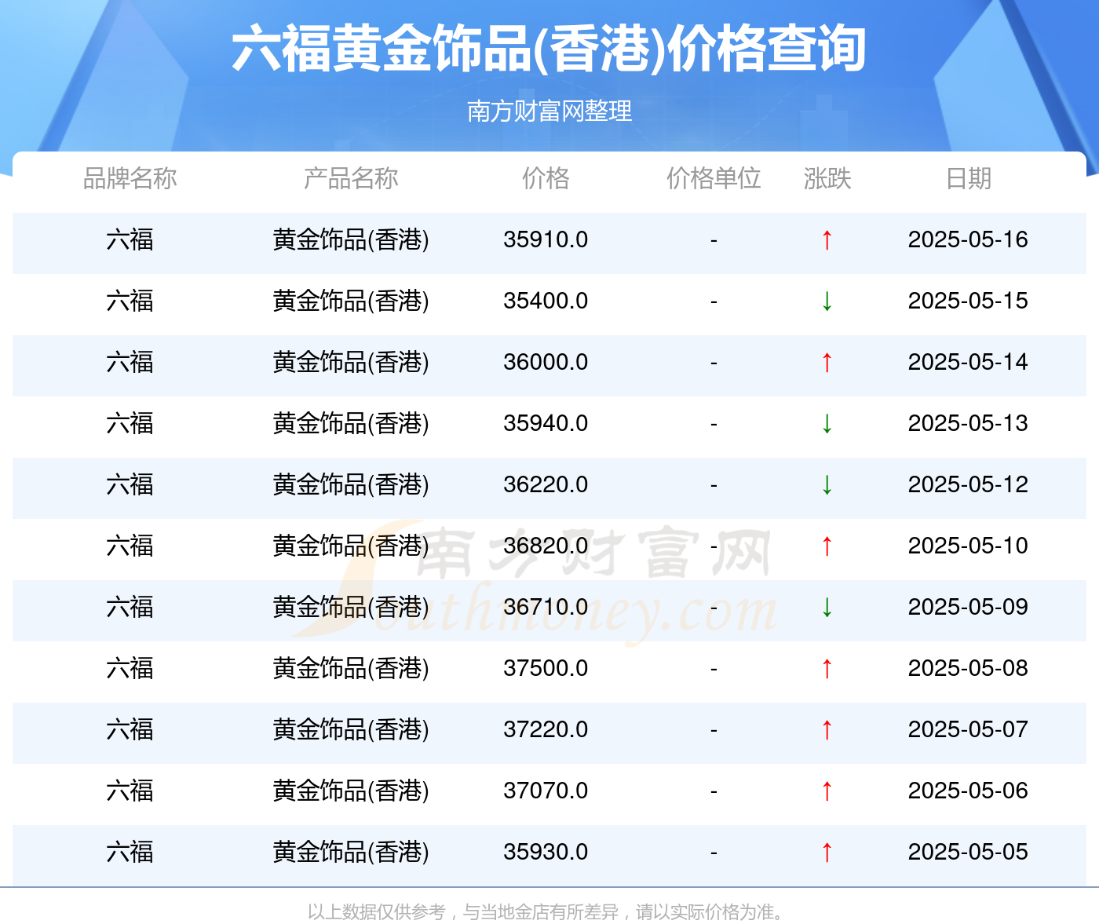Click date 2025-05-15

[x=968, y=301]
